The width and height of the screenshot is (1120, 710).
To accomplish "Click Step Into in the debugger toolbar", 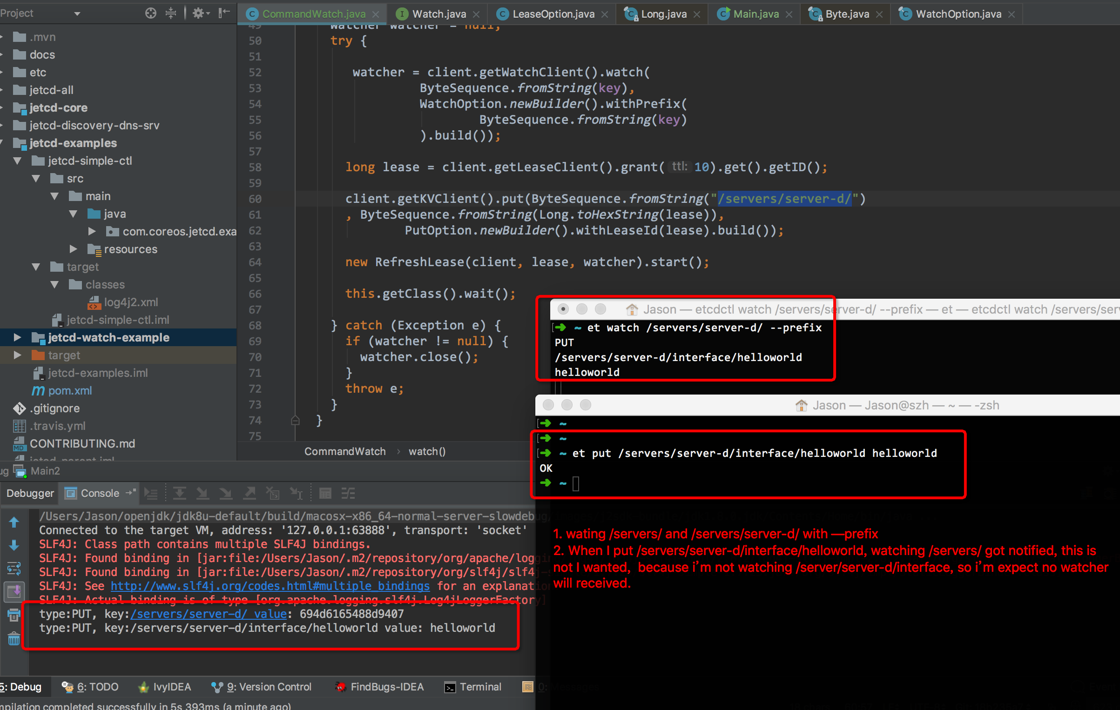I will point(202,493).
